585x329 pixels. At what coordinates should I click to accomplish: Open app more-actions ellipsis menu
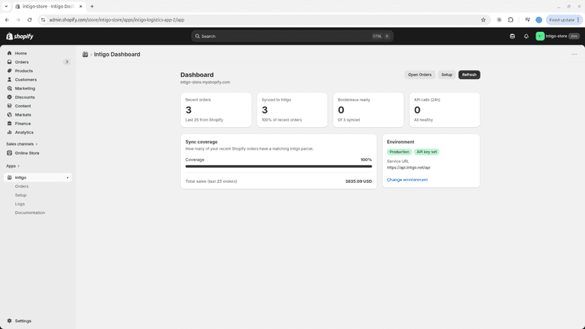pos(574,54)
